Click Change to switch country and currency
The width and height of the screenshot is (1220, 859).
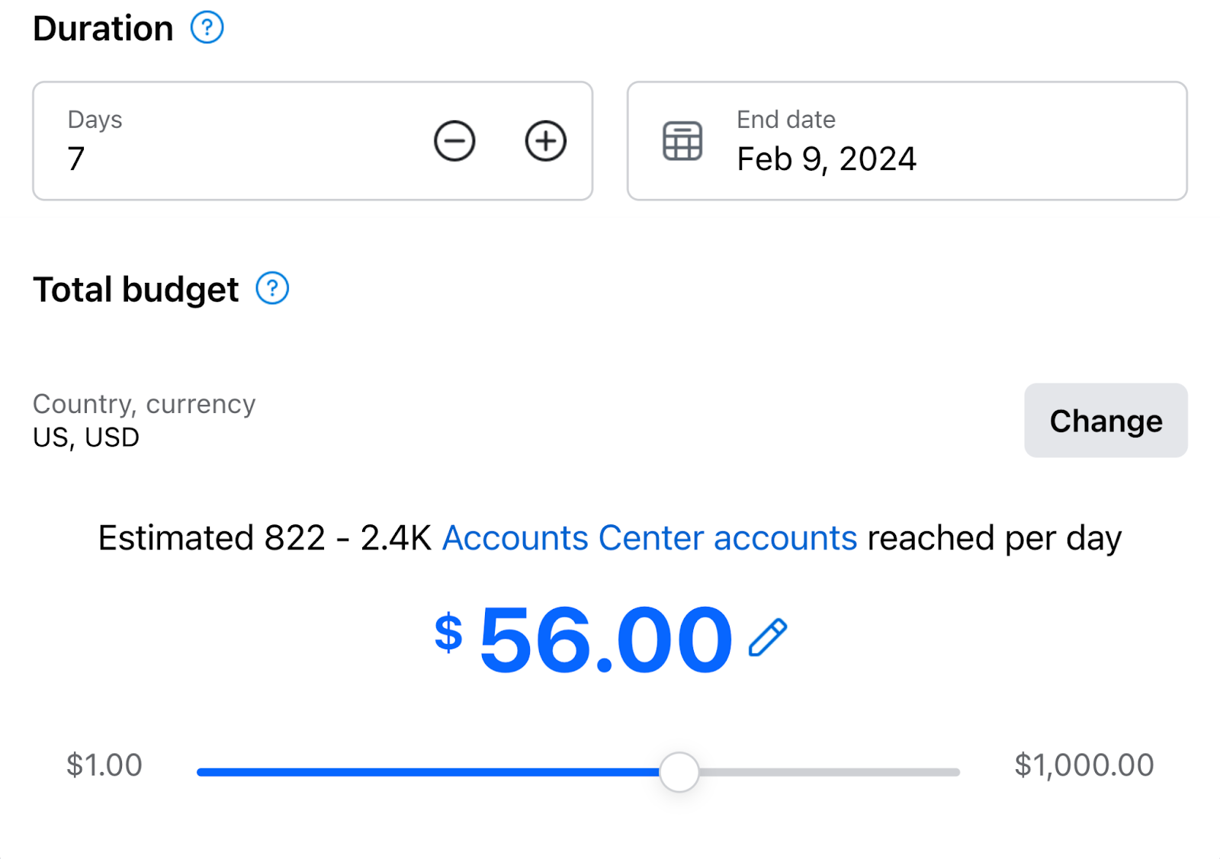(x=1106, y=421)
